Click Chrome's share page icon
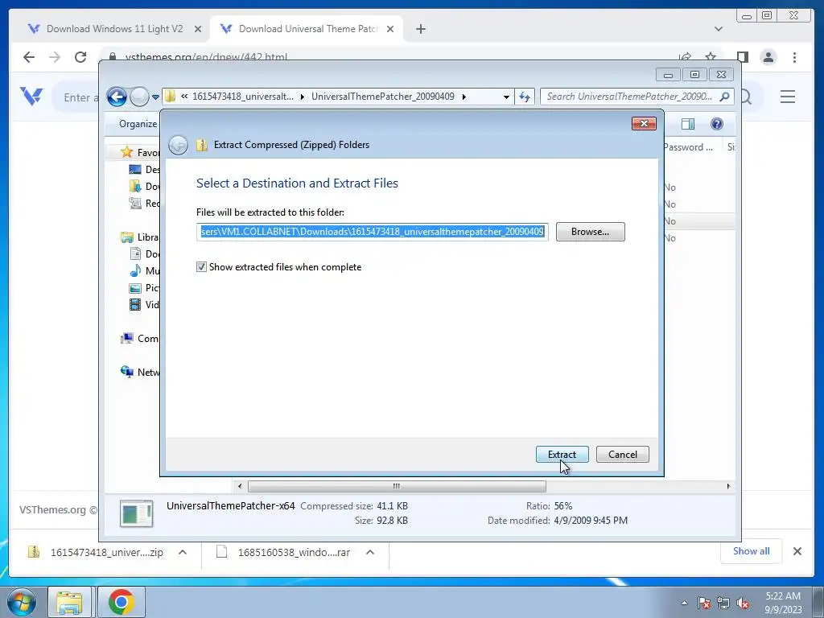824x618 pixels. [x=685, y=57]
